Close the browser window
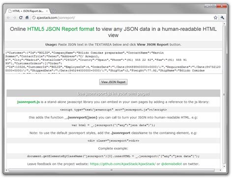 click(x=222, y=6)
